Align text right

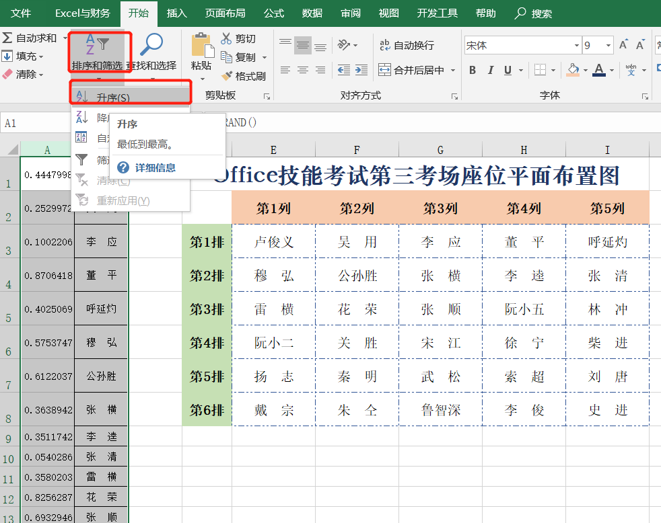[x=320, y=70]
